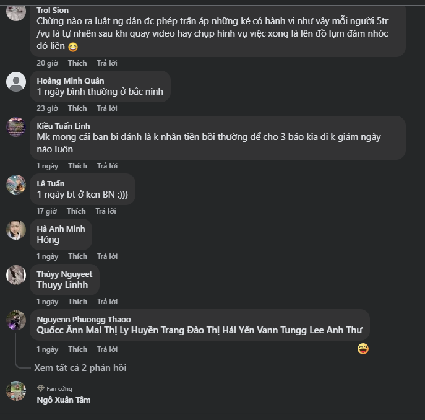Open Hà Anh Minh's profile avatar

[x=16, y=230]
